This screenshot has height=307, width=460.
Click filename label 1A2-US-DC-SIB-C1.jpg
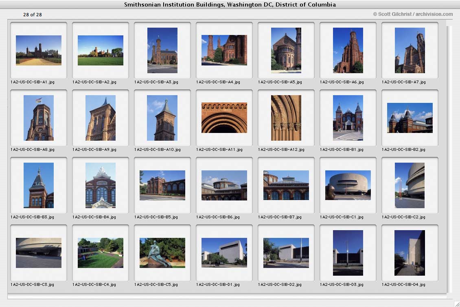[342, 217]
